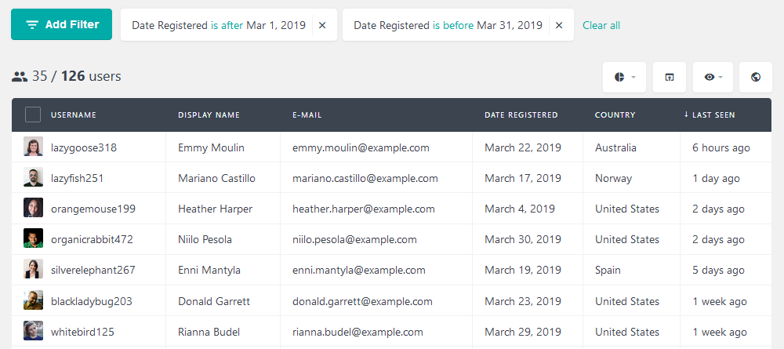The image size is (784, 349).
Task: Click the avatar of whitebird125
Action: tap(33, 331)
